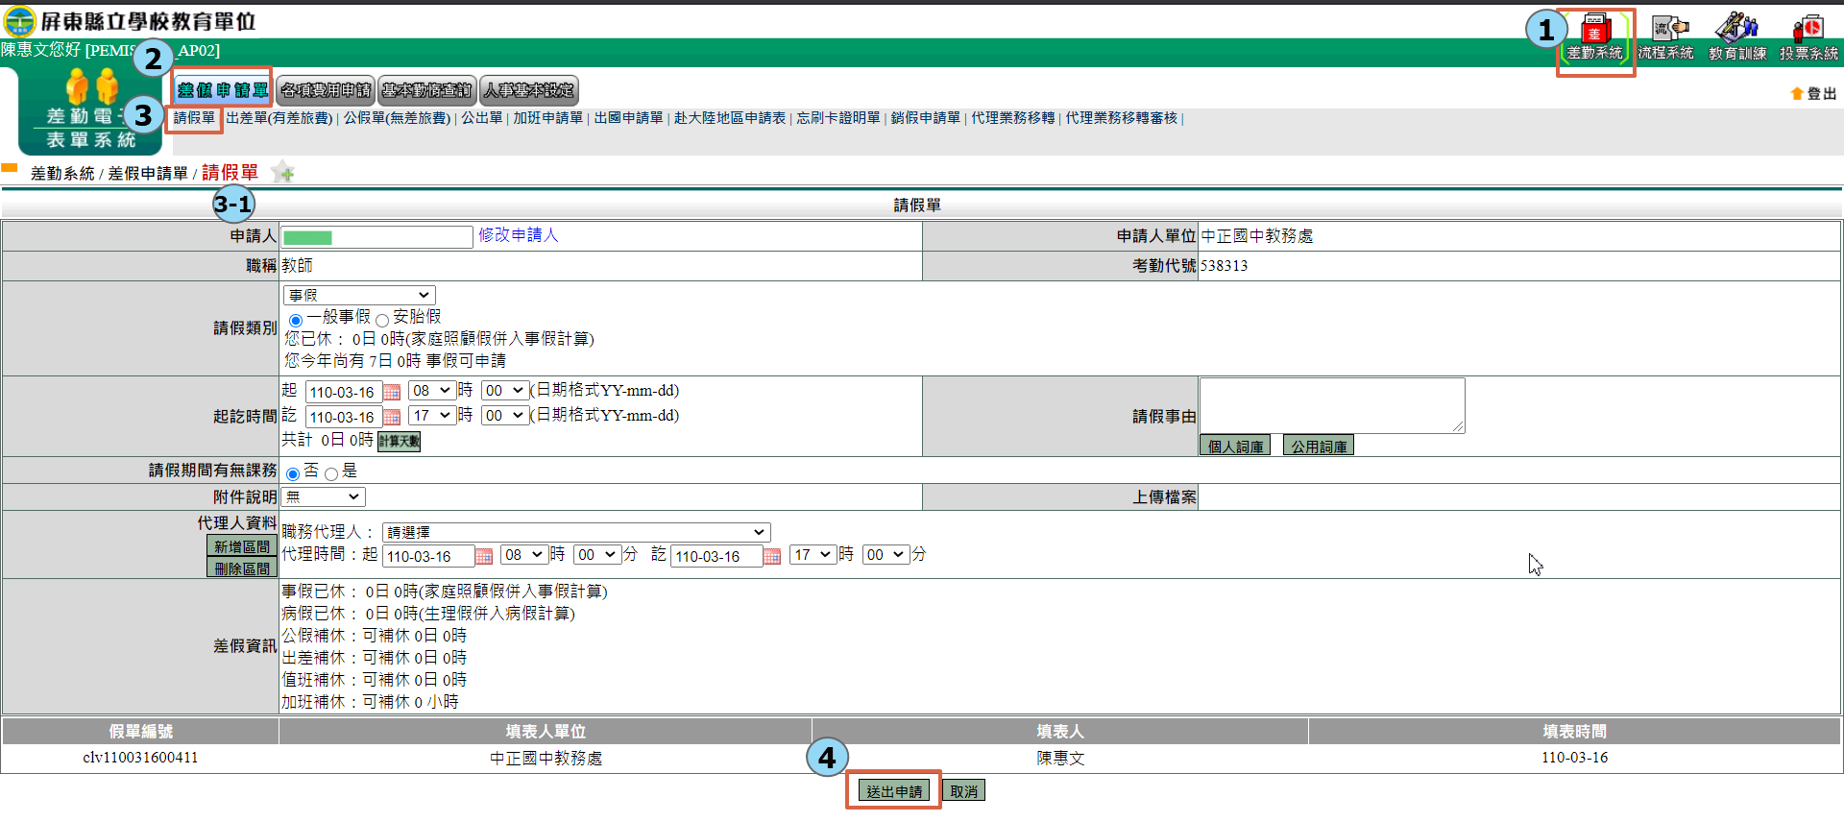Click the 差假申請單 breadcrumb link
Screen dimensions: 1844x822
pos(148,174)
